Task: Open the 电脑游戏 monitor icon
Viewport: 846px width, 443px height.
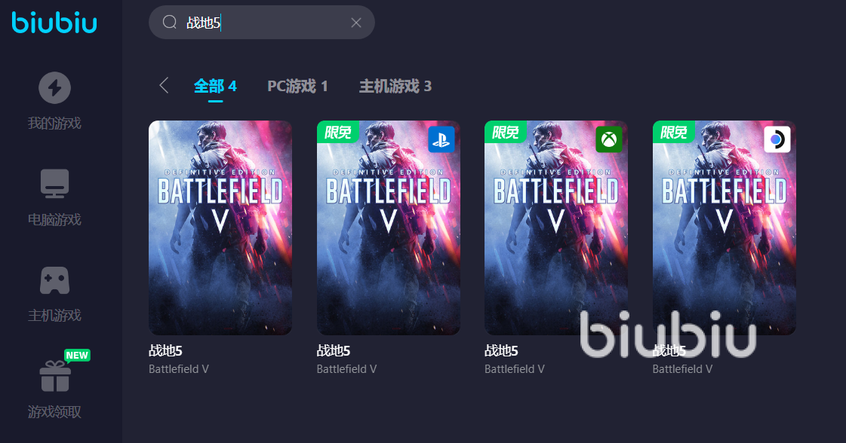Action: (54, 183)
